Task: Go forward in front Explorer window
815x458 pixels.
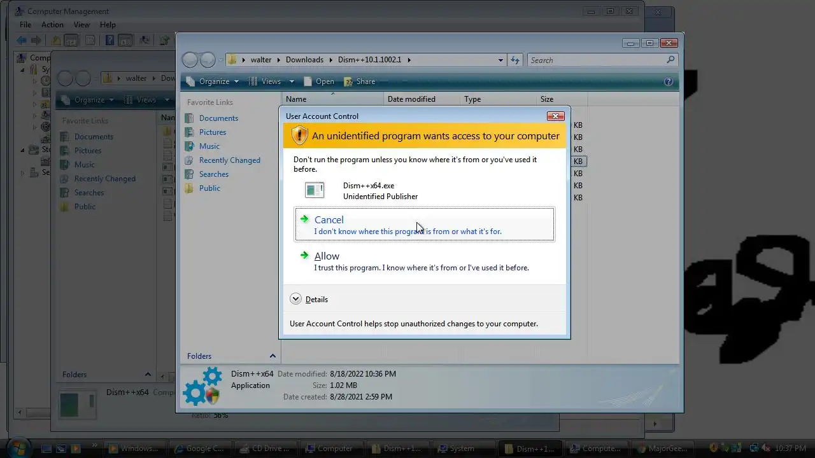Action: click(208, 60)
